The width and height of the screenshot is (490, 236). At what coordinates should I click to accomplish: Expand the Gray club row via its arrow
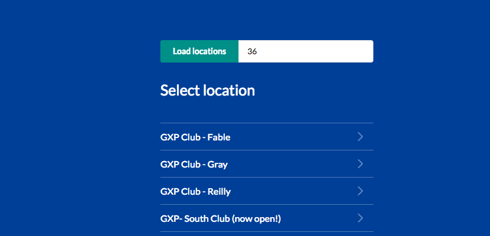tap(360, 163)
